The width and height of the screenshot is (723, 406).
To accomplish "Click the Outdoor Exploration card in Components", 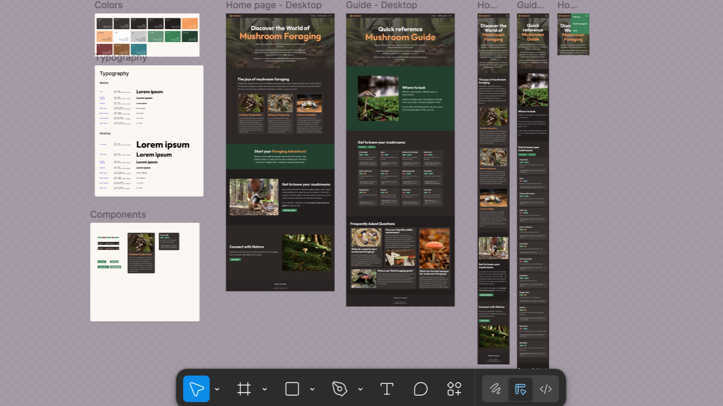I will coord(141,253).
